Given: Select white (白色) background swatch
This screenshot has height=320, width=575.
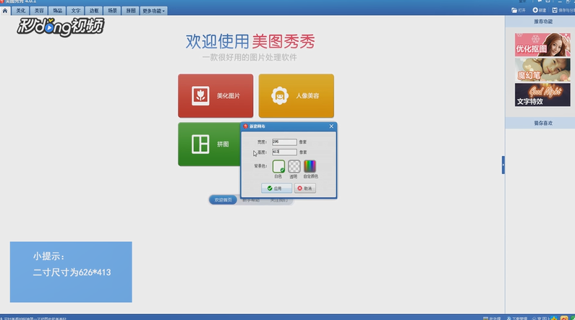Looking at the screenshot, I should 278,166.
